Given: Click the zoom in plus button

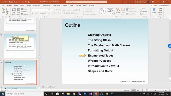Looking at the screenshot, I should 163,90.
